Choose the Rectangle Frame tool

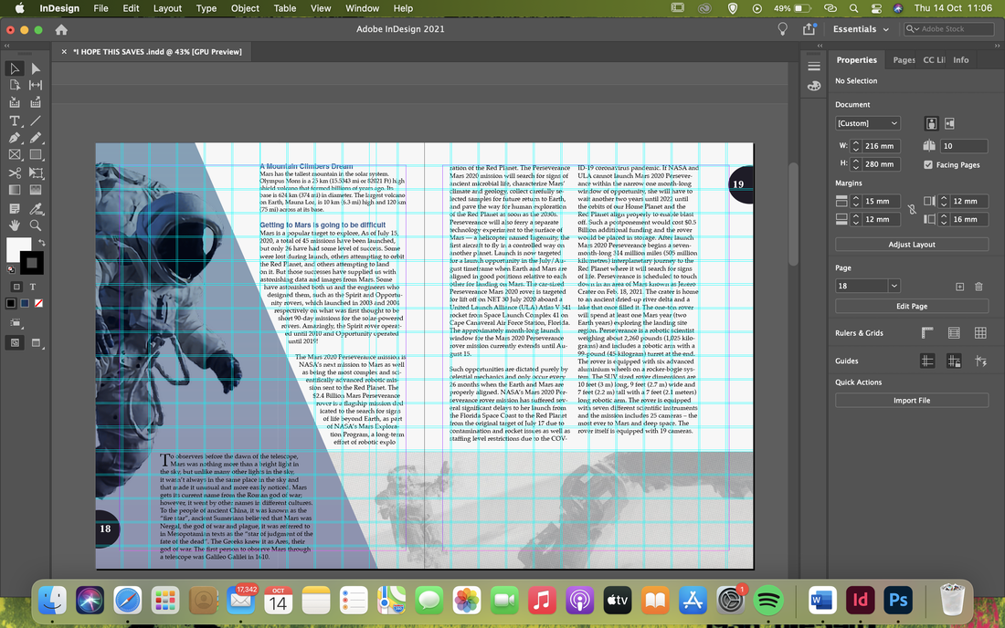pyautogui.click(x=14, y=155)
